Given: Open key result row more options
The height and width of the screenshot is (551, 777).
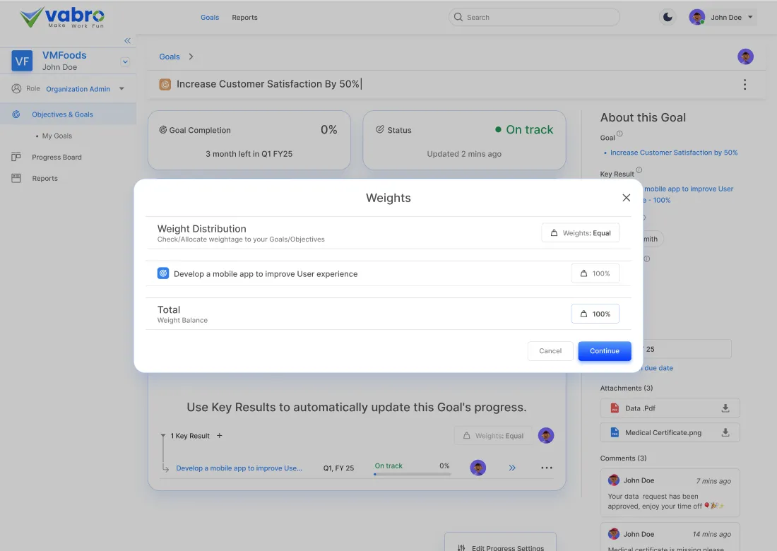Looking at the screenshot, I should (547, 468).
